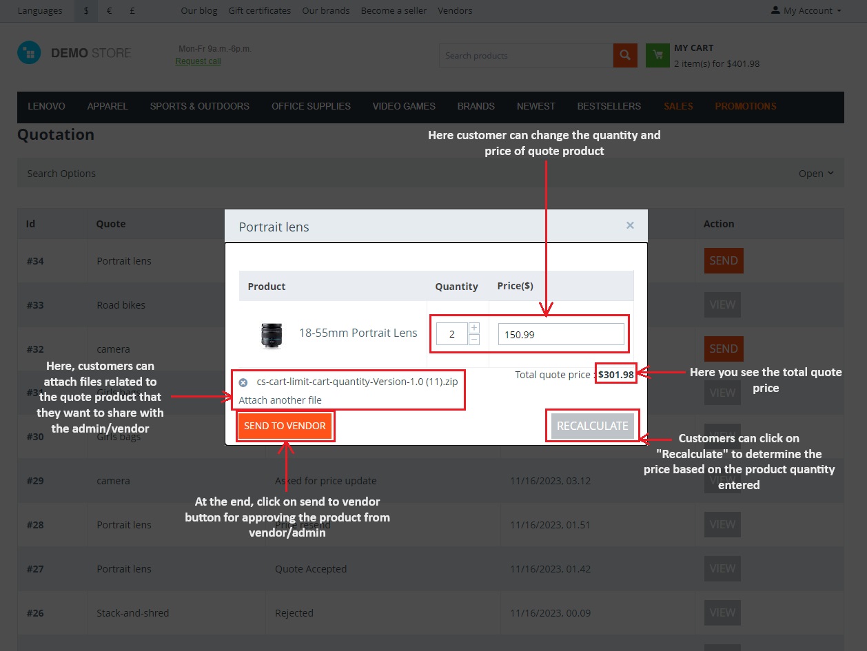The image size is (867, 651).
Task: Increase quantity with the plus stepper
Action: [x=474, y=328]
